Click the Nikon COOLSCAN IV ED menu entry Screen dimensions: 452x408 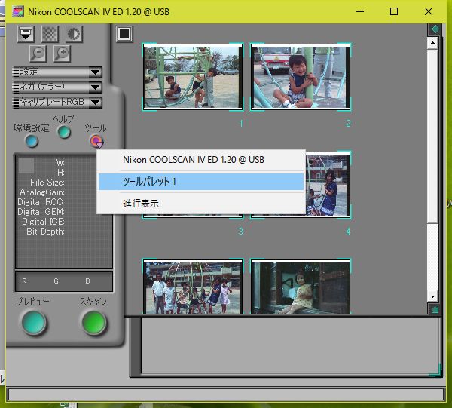click(201, 160)
